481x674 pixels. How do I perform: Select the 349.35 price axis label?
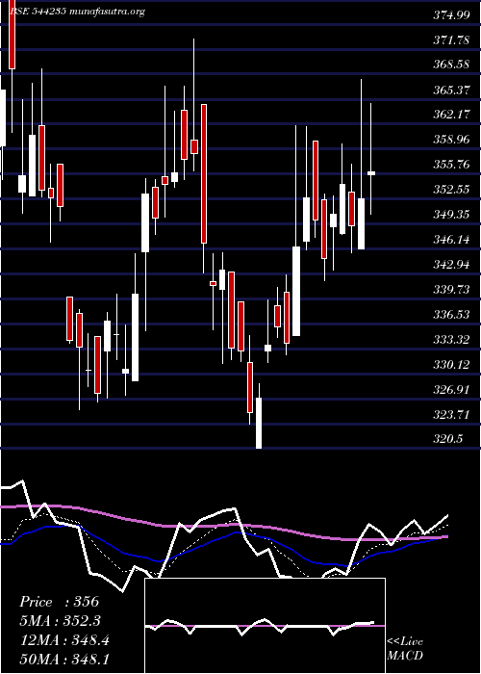451,215
